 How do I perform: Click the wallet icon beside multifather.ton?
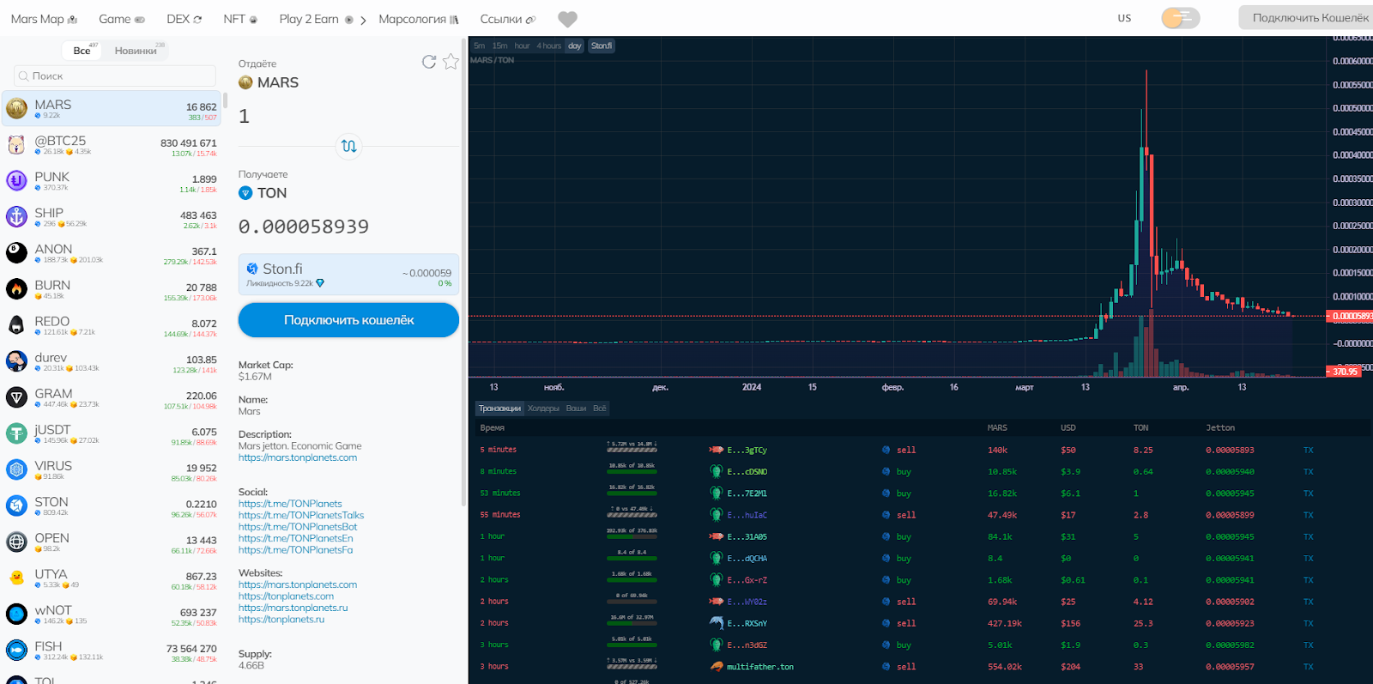click(x=717, y=666)
